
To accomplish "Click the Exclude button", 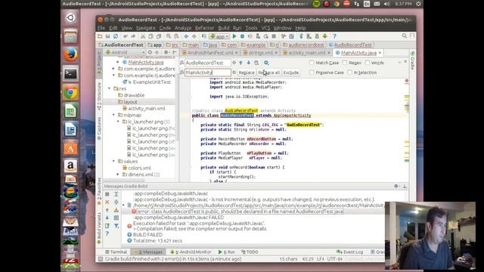I will pyautogui.click(x=290, y=73).
